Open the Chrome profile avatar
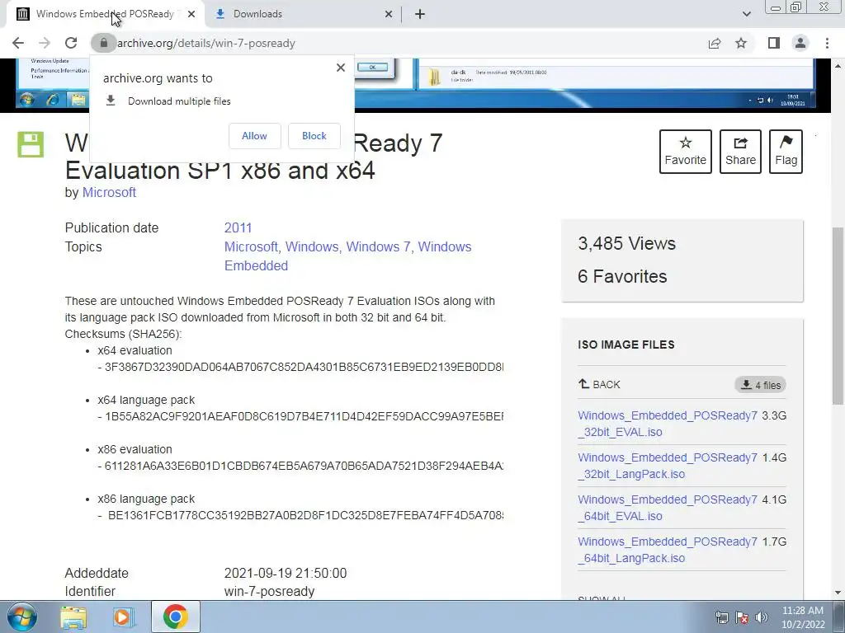845x633 pixels. point(800,43)
